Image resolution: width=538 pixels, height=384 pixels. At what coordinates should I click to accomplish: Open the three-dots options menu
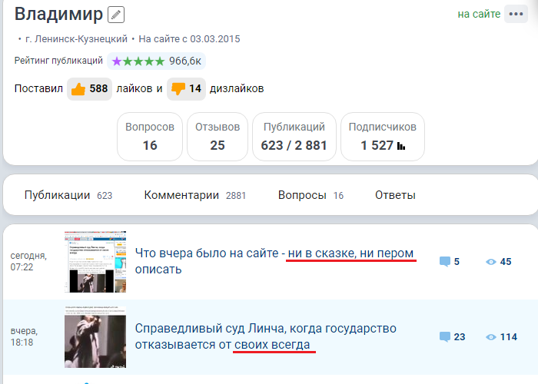[516, 14]
